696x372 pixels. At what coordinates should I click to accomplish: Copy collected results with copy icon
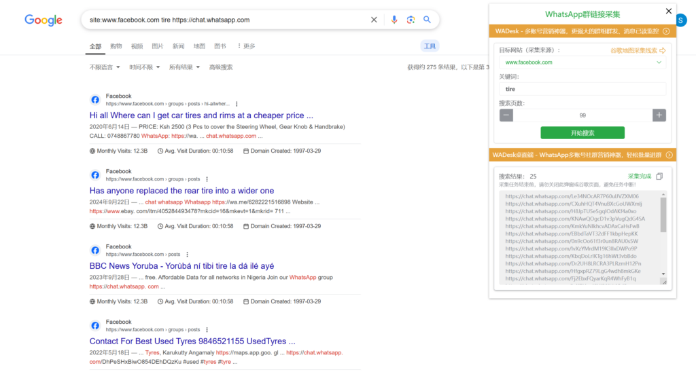coord(659,176)
